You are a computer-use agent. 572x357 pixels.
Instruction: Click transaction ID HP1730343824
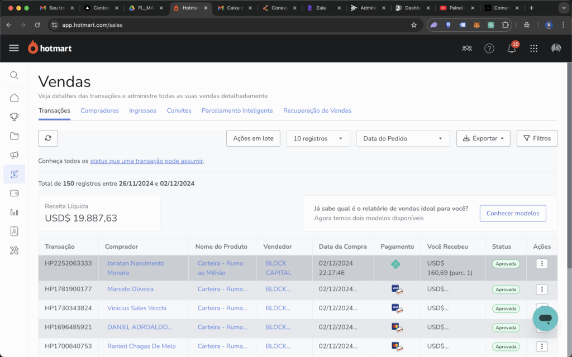[x=68, y=308]
